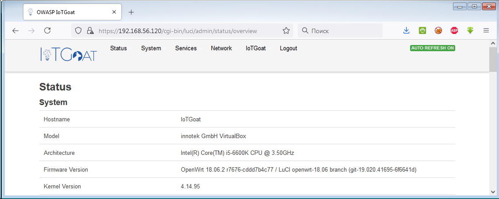Viewport: 499px width, 199px height.
Task: Close the OWASP IoTGoat tab
Action: click(x=114, y=12)
